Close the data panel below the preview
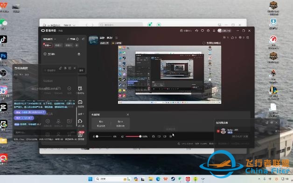The width and height of the screenshot is (293, 183). pos(128,115)
